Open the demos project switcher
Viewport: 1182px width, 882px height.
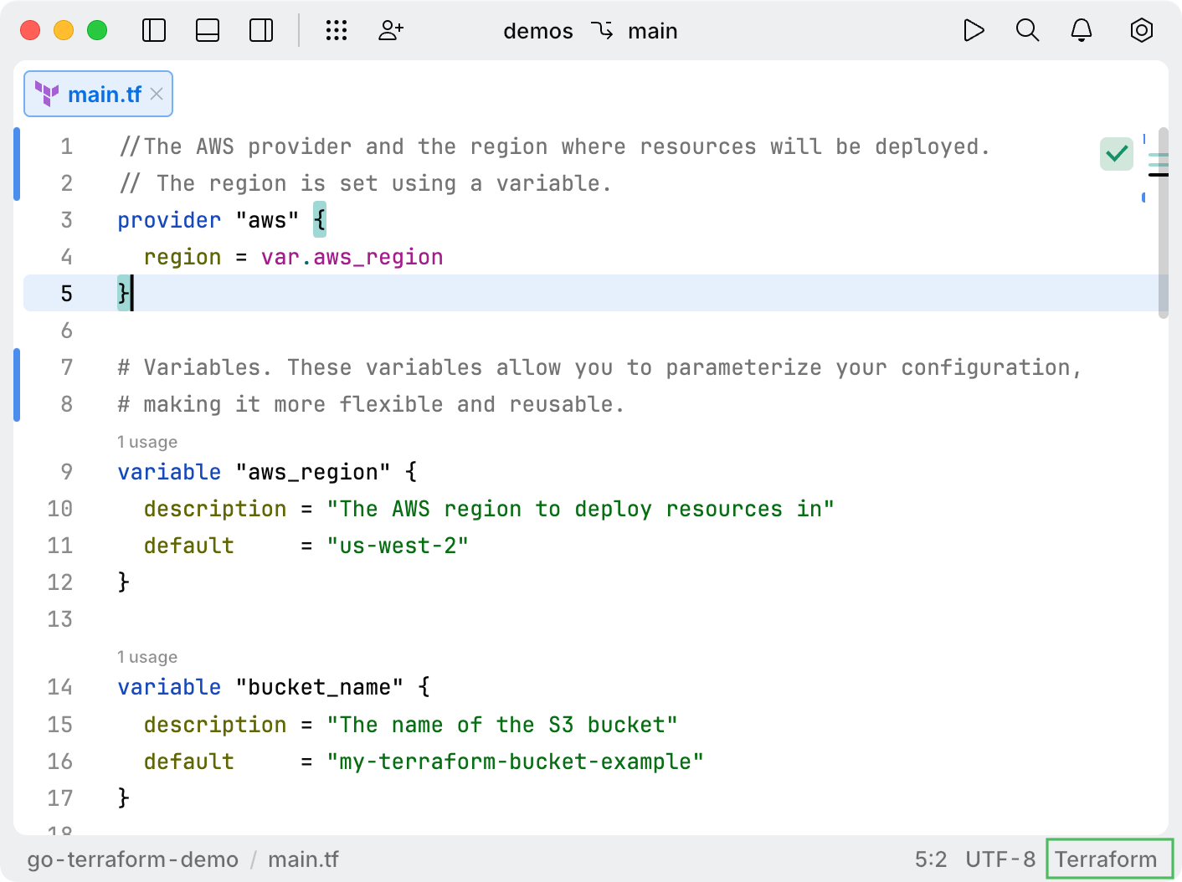[x=537, y=31]
